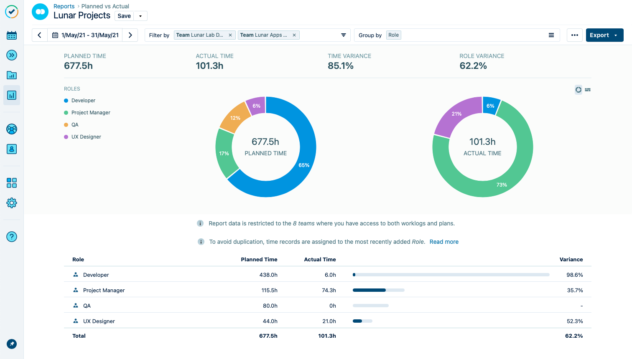Viewport: 632px width, 359px height.
Task: Switch to bar list chart view
Action: [588, 90]
